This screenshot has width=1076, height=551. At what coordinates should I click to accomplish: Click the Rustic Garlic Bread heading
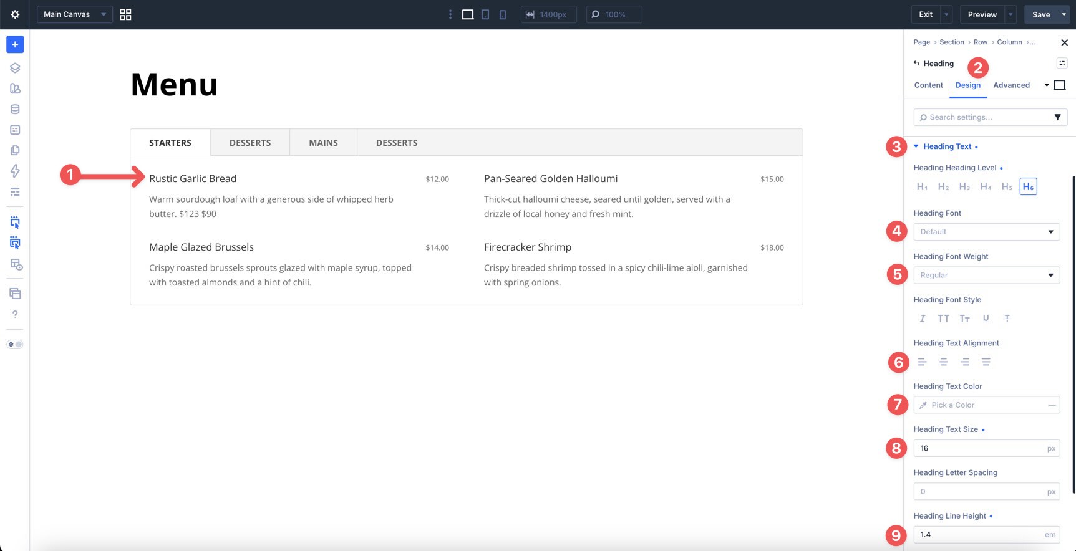193,178
